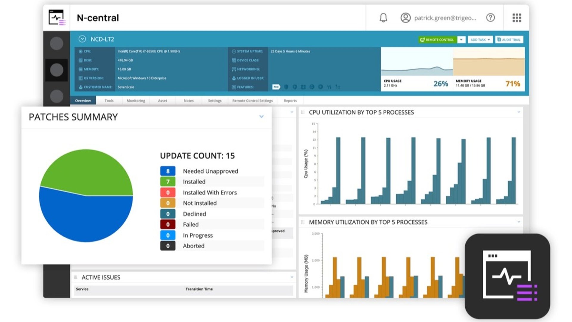Open the notifications bell

pyautogui.click(x=383, y=18)
